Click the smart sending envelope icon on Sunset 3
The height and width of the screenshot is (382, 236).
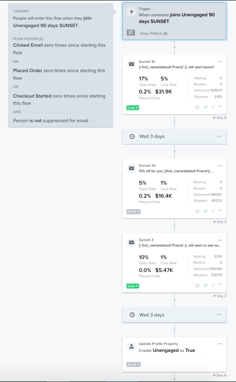pyautogui.click(x=198, y=286)
